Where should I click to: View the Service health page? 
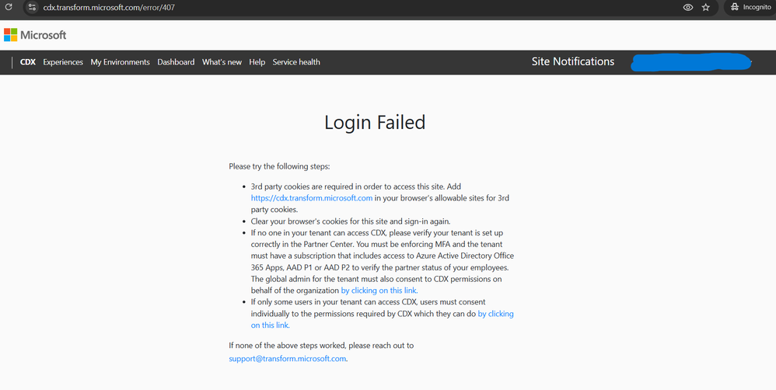296,62
